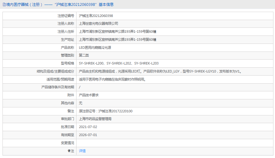Screen dimensions: 275x158
Task: Click the bulb icon beside the 注 label
Action: 69,151
